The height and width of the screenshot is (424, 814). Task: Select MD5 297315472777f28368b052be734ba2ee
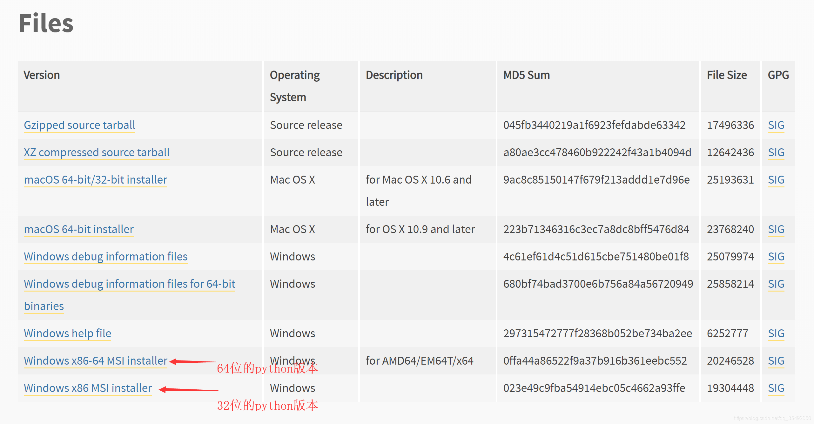(x=597, y=333)
